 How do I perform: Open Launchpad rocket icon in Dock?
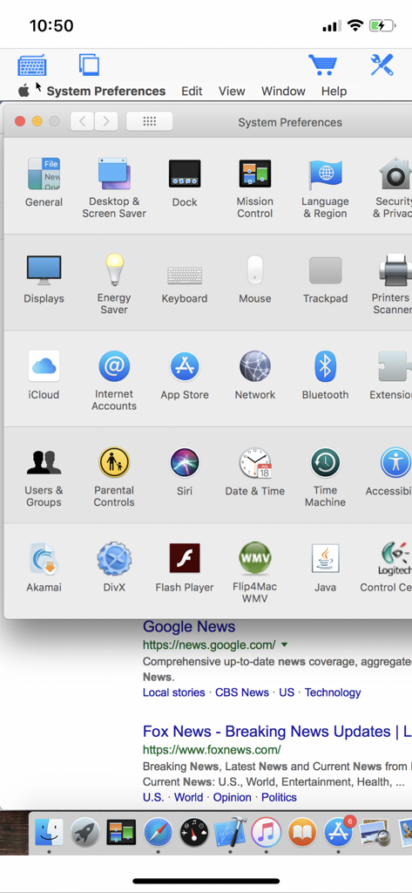coord(85,832)
